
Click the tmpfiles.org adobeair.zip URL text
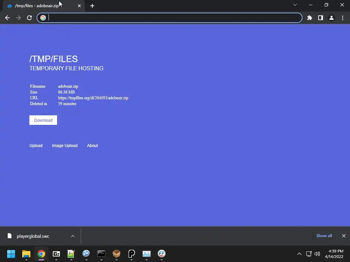pos(93,98)
